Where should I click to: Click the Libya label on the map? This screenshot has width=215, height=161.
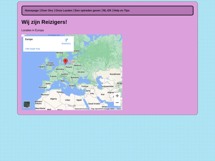tap(68, 100)
